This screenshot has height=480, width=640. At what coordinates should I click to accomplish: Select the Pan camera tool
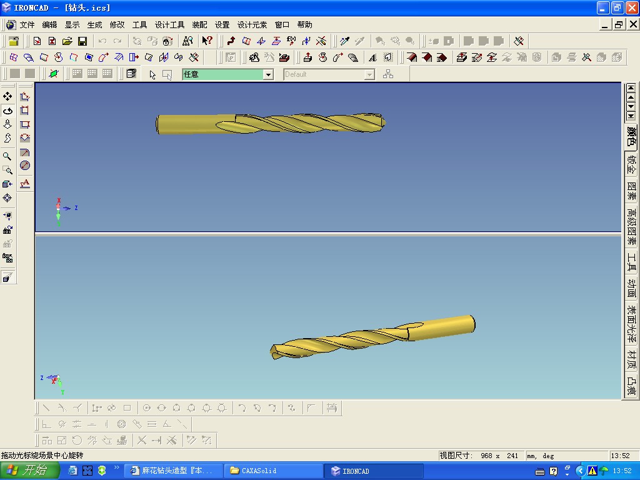tap(7, 96)
